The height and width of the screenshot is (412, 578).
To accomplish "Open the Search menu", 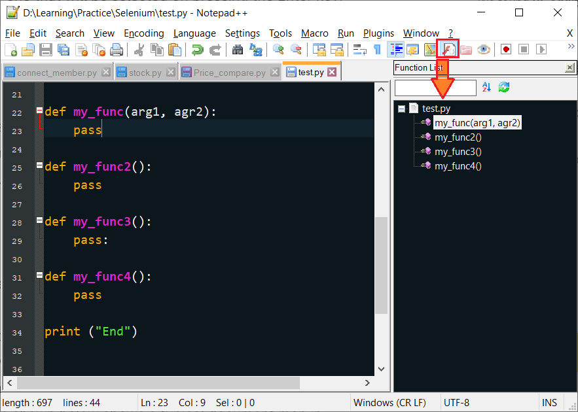I will click(x=70, y=33).
